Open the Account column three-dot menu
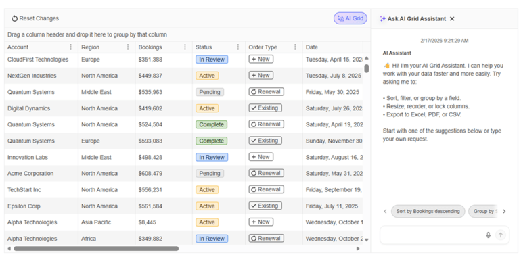The width and height of the screenshot is (521, 261). 70,47
